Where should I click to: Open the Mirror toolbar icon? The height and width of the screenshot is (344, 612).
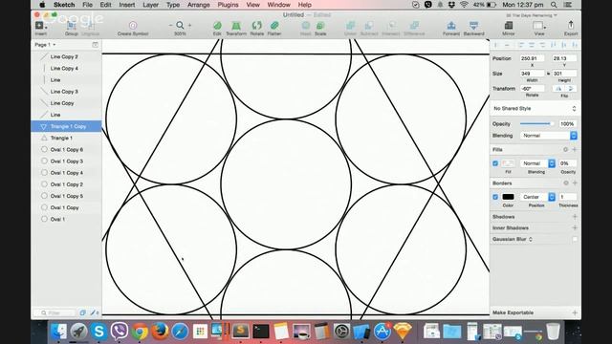(x=508, y=26)
